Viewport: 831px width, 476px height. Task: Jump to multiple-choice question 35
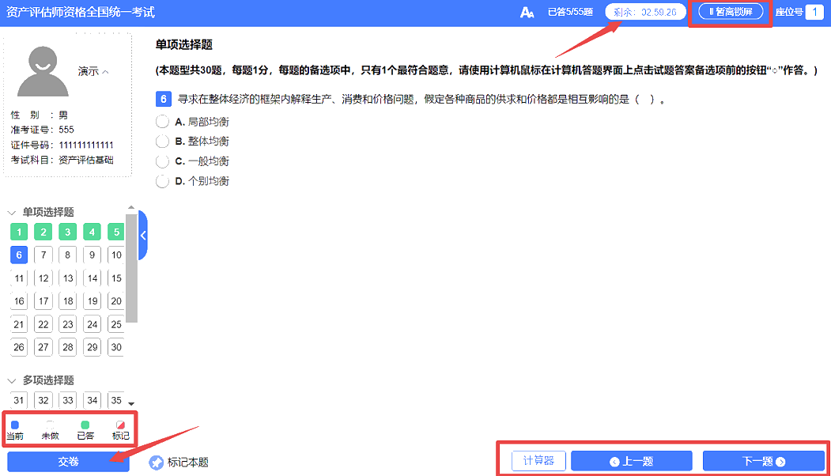tap(116, 400)
